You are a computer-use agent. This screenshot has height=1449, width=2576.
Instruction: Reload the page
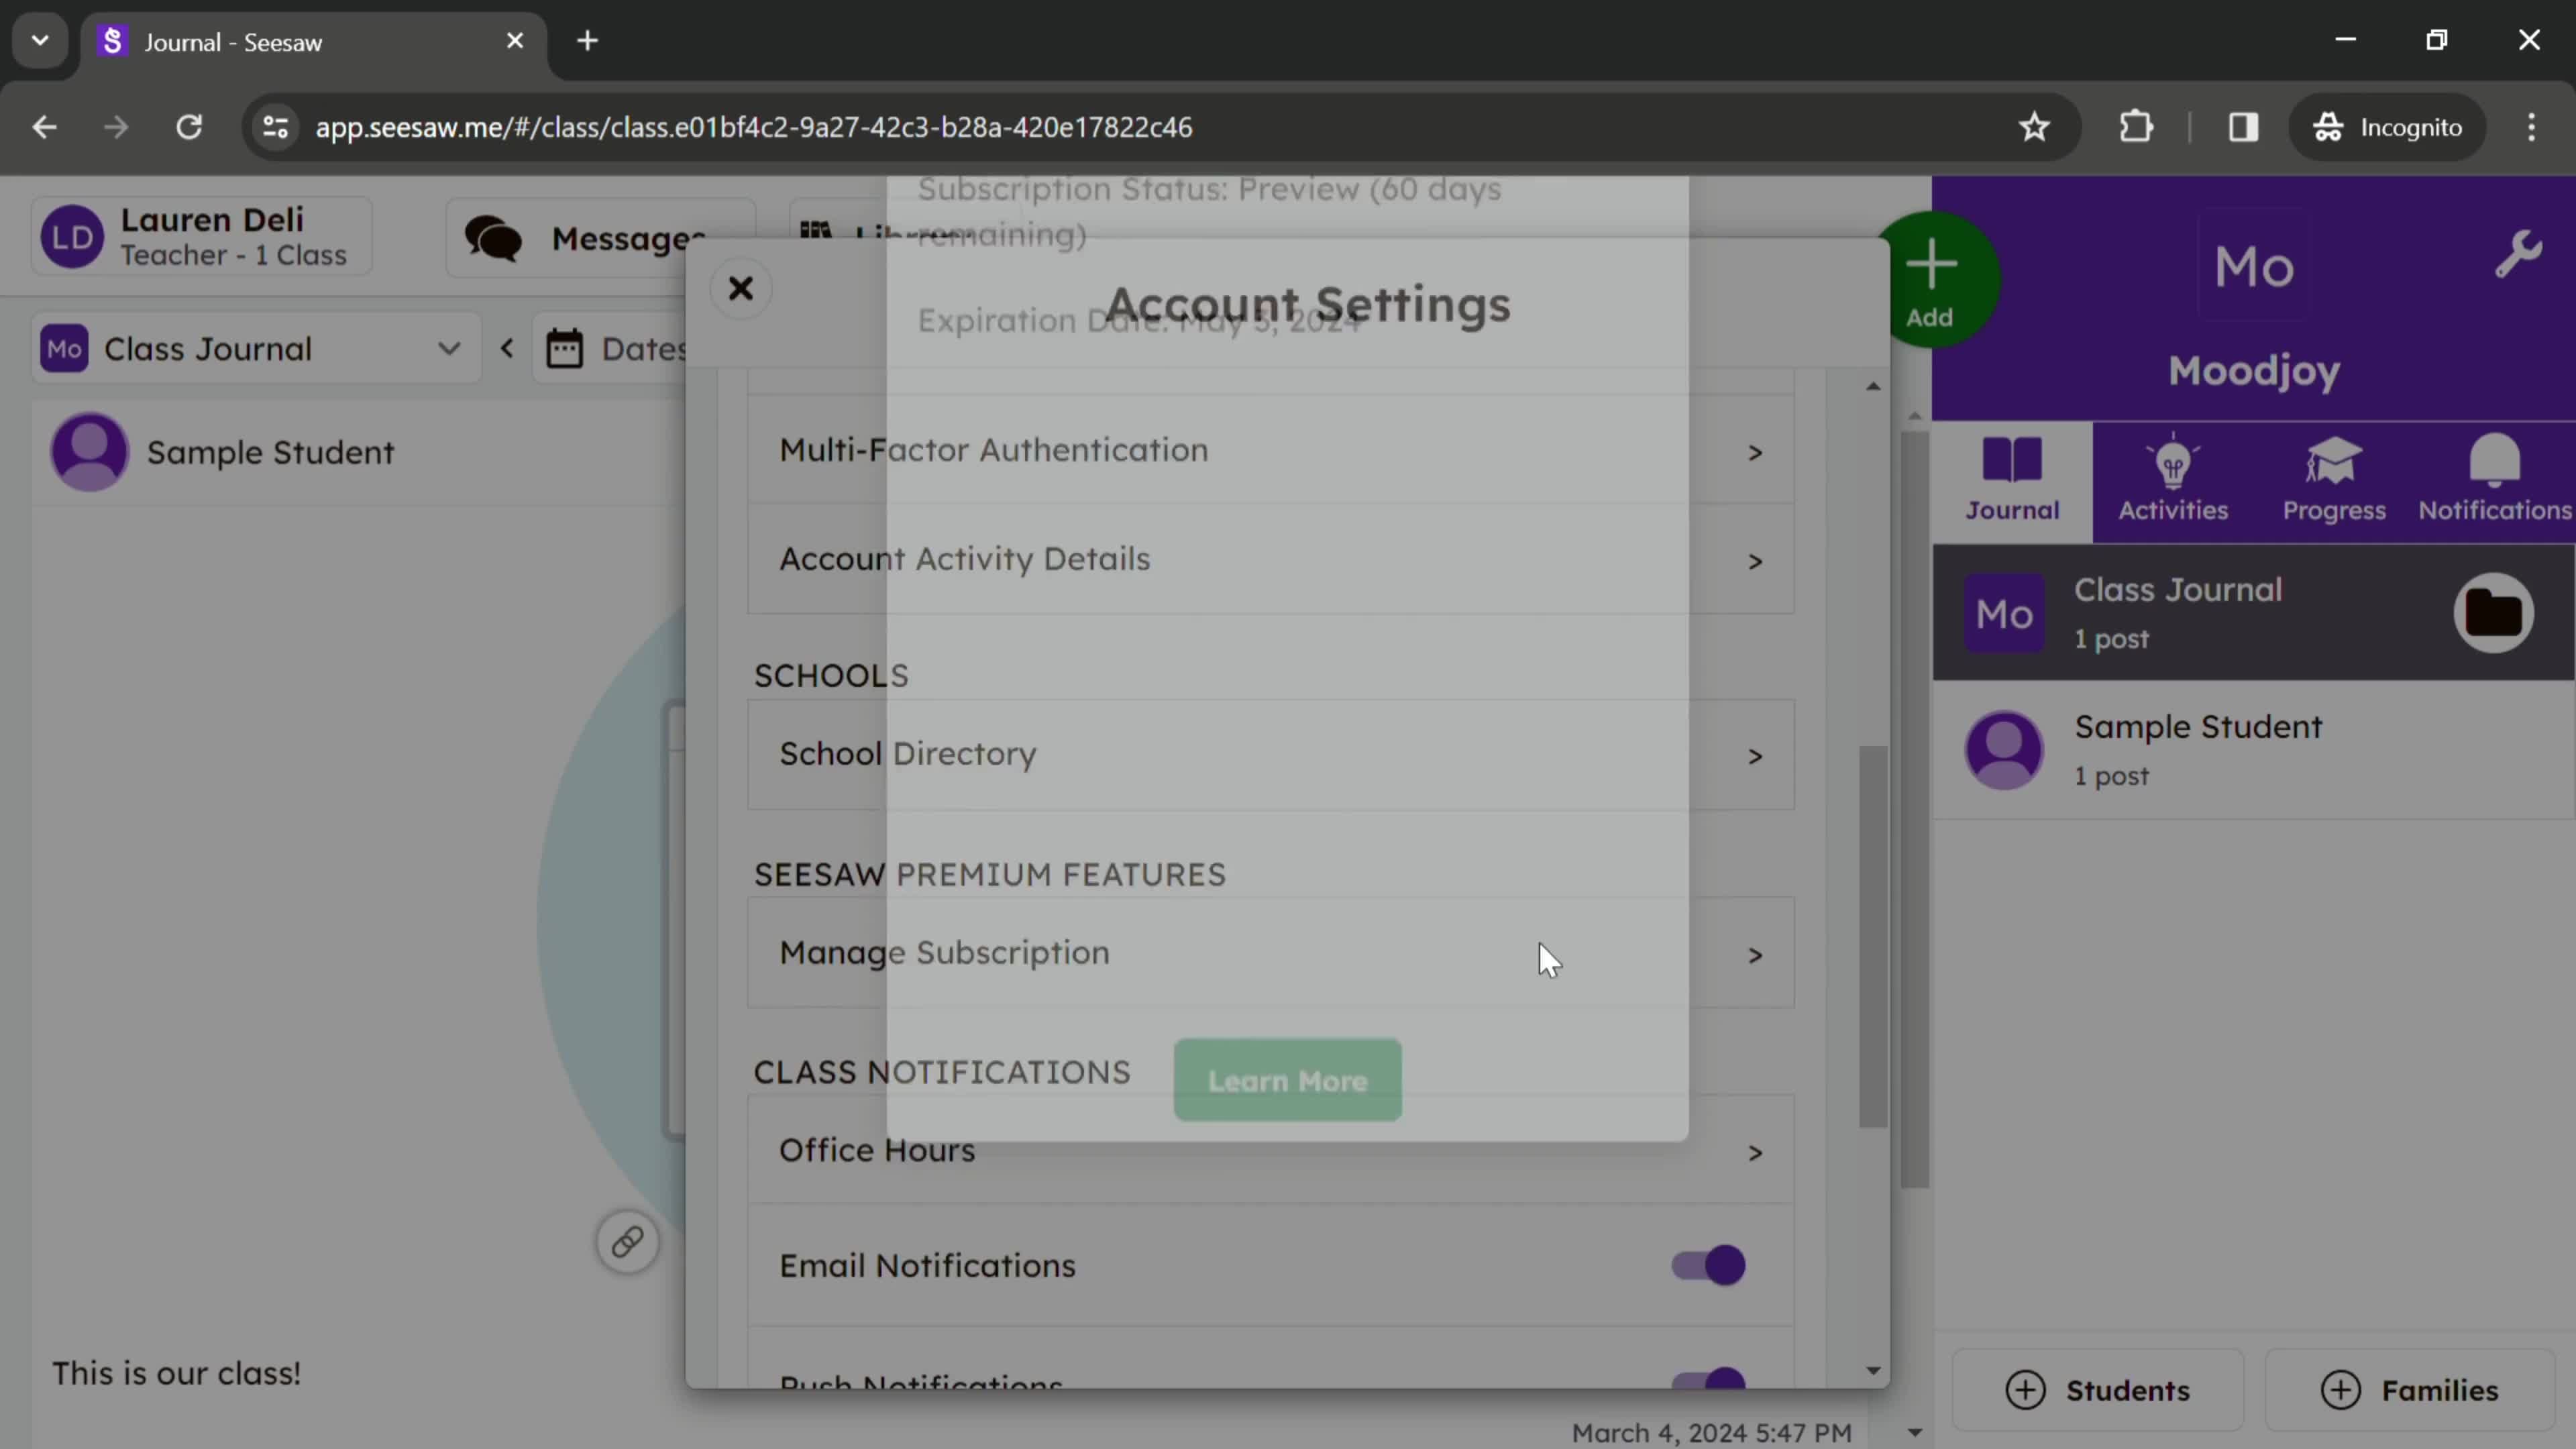point(189,127)
